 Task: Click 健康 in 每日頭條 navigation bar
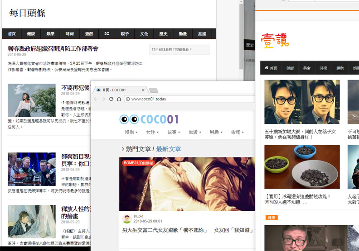[31, 34]
